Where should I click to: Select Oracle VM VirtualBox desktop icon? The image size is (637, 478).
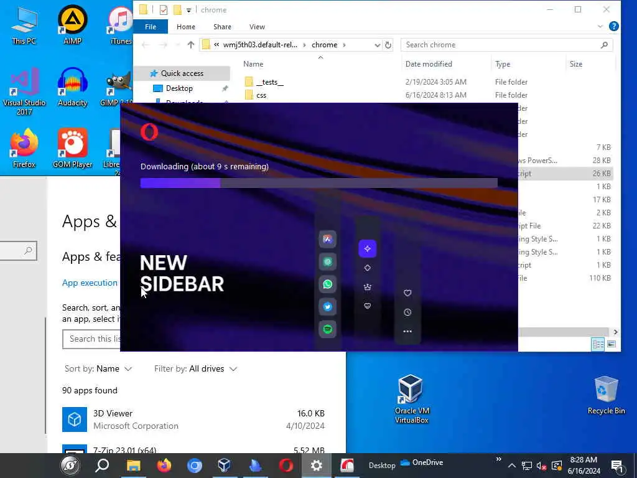pos(411,399)
